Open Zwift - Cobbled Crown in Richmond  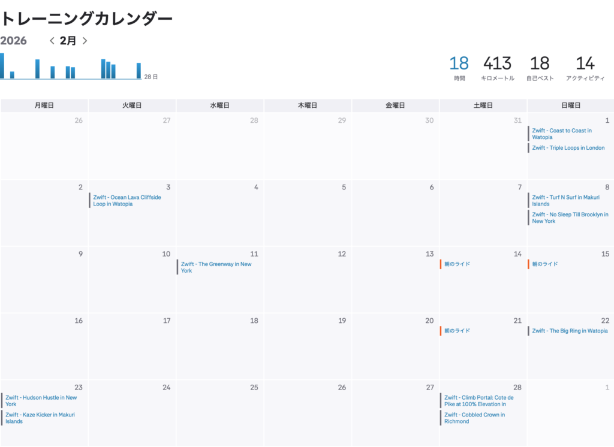(x=474, y=418)
